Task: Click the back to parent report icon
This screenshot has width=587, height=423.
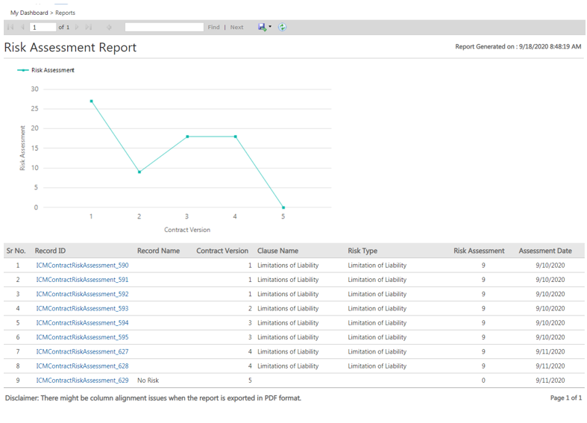Action: [x=109, y=28]
